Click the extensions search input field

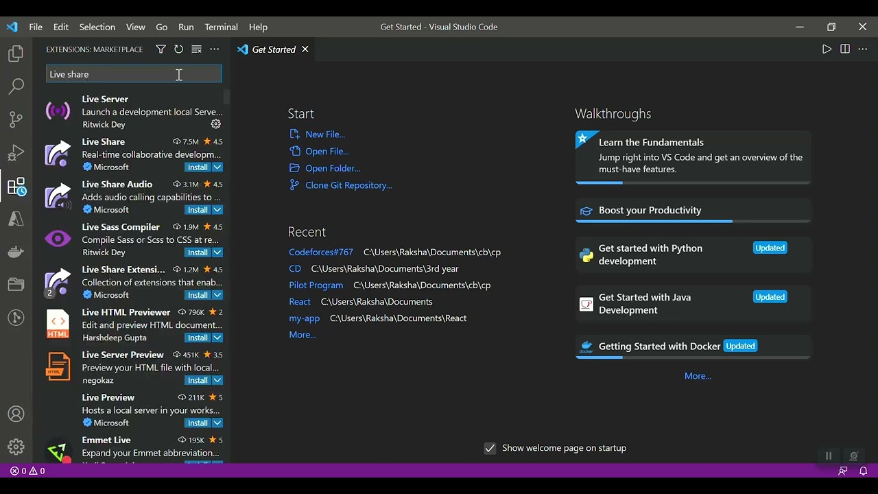tap(134, 74)
